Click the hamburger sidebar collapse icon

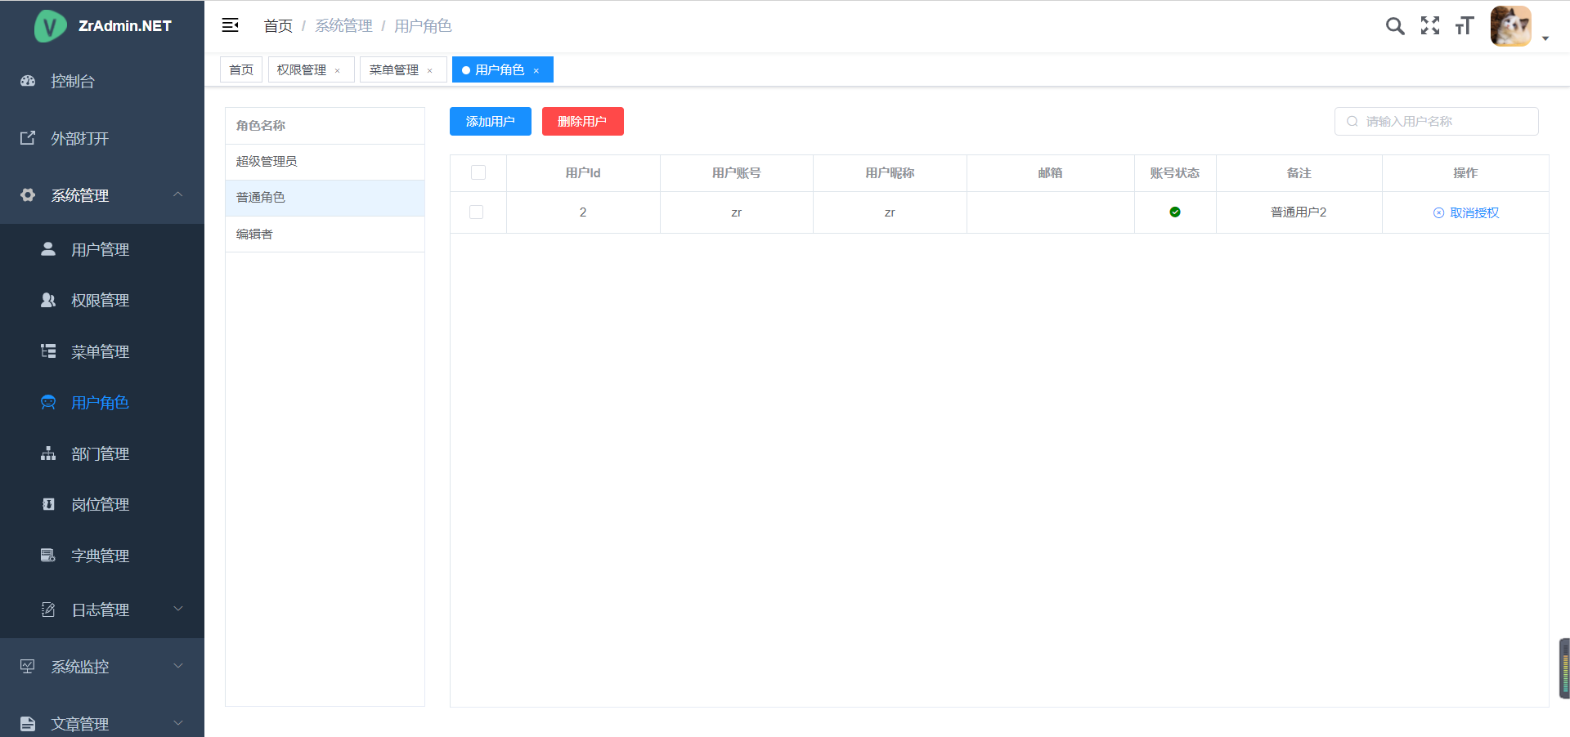[231, 25]
